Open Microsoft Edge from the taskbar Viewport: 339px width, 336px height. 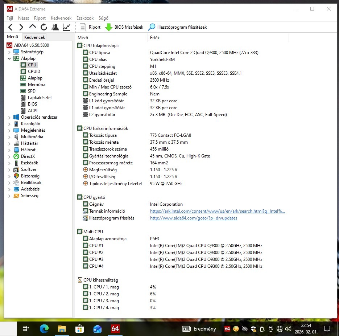tap(44, 329)
